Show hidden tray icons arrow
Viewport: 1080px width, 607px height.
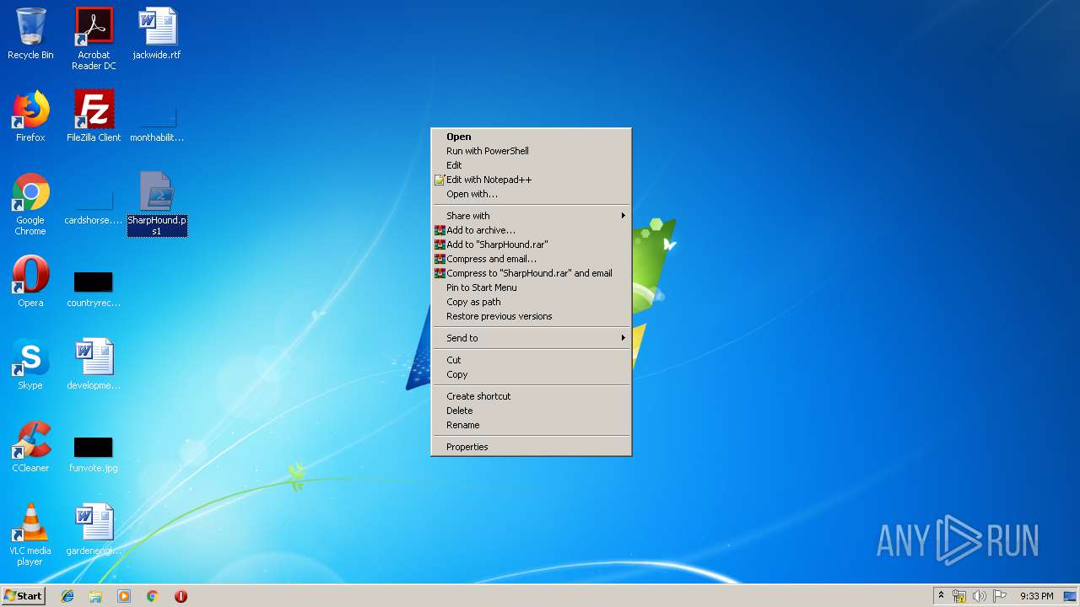[x=941, y=596]
